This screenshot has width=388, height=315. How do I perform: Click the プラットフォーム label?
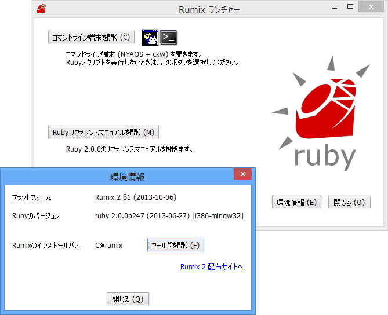(x=32, y=197)
